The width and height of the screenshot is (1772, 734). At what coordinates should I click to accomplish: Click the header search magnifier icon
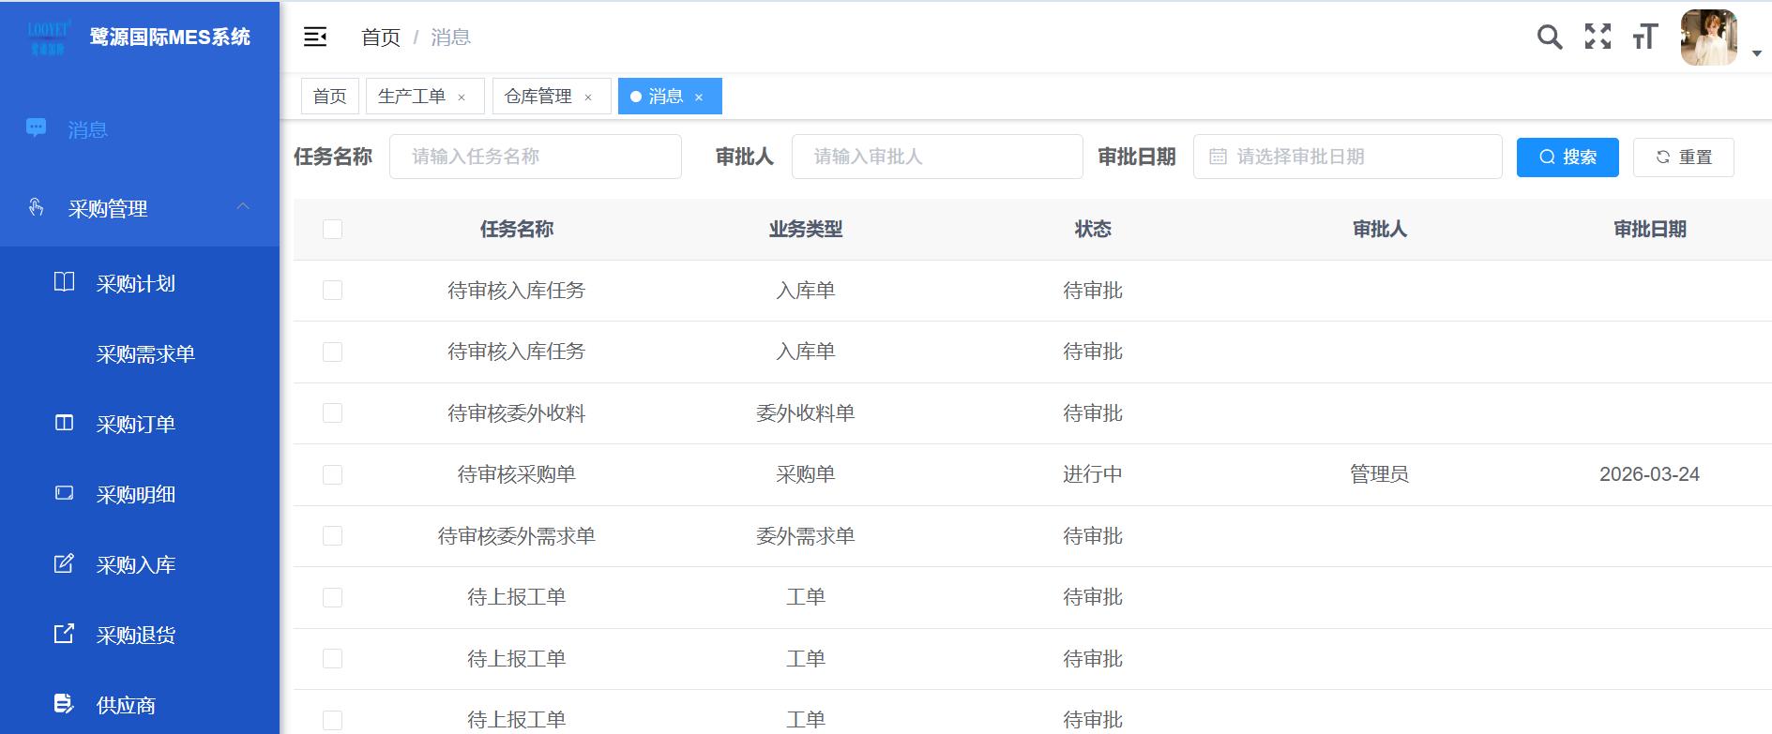(1550, 37)
